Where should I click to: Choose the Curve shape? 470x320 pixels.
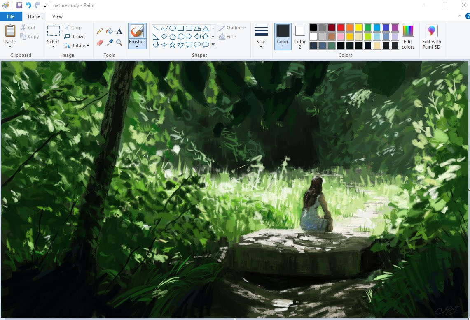pos(164,28)
